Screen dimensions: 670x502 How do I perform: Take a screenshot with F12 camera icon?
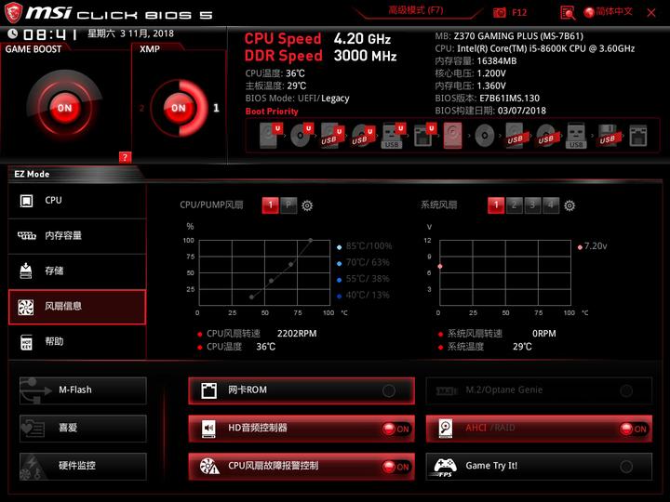click(499, 12)
